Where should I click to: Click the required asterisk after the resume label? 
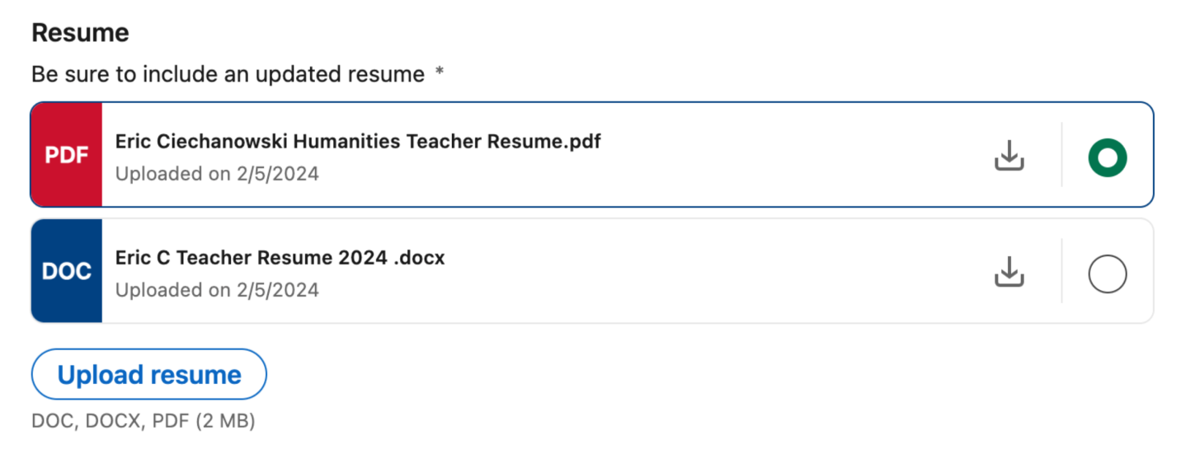[440, 72]
